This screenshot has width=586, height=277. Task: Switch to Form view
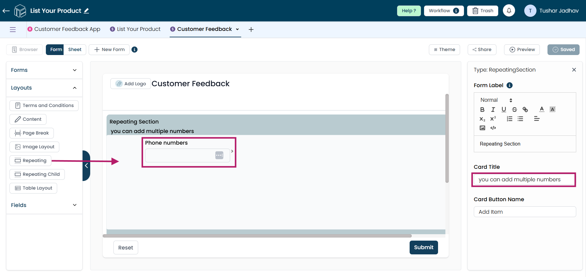56,50
